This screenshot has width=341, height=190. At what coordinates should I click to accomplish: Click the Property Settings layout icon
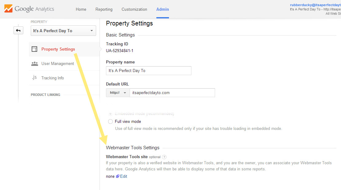tap(34, 49)
